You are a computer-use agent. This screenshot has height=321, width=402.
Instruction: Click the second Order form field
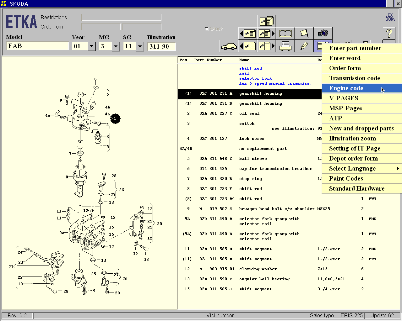(x=142, y=27)
